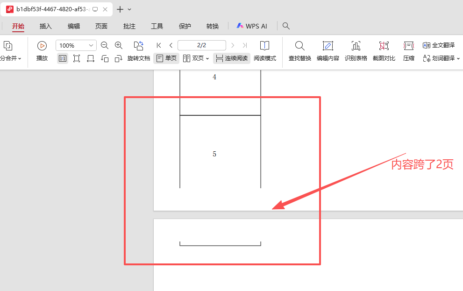This screenshot has width=463, height=291.
Task: Click the tab display monitor icon
Action: tap(95, 9)
